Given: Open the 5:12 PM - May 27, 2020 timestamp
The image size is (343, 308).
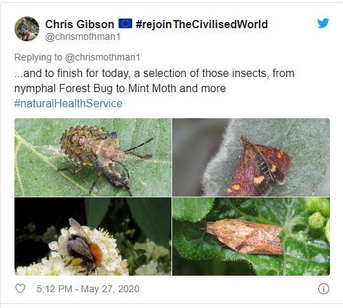Looking at the screenshot, I should coord(88,289).
